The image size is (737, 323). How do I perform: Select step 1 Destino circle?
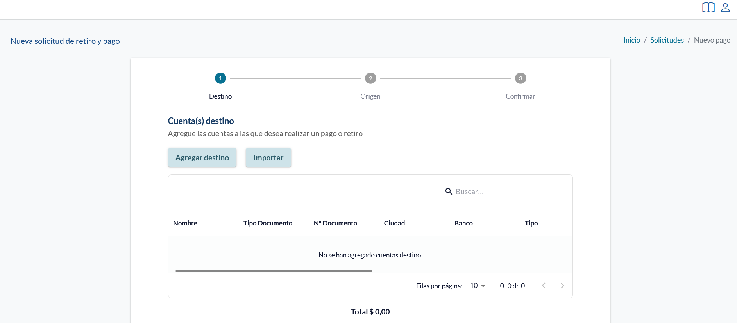pyautogui.click(x=220, y=78)
